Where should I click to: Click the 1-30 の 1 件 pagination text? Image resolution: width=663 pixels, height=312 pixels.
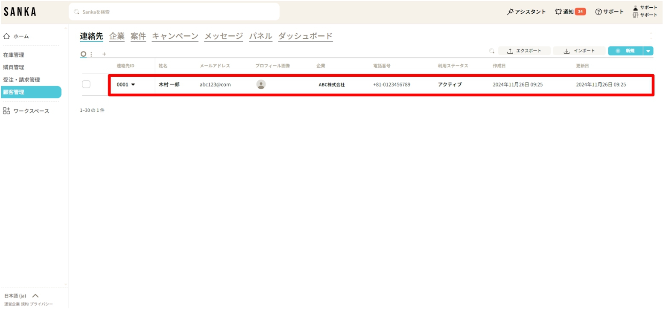coord(92,110)
